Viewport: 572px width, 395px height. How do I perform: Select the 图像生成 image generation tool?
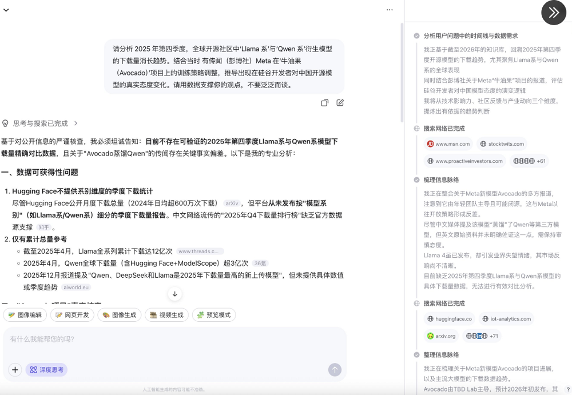[119, 315]
